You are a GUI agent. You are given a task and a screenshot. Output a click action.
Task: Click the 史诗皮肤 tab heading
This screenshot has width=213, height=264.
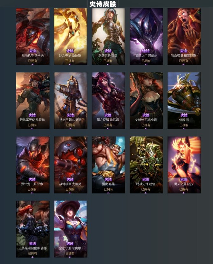[103, 4]
